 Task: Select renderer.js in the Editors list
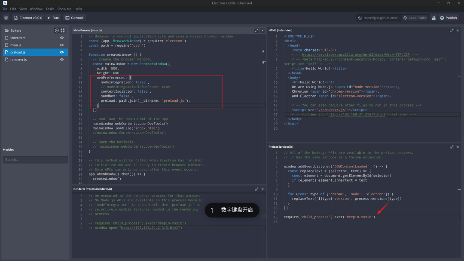(x=35, y=59)
